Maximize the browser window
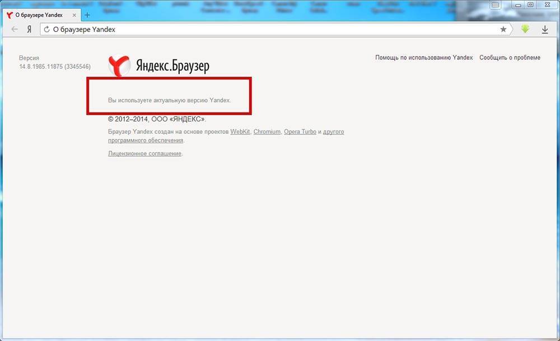 (x=530, y=5)
